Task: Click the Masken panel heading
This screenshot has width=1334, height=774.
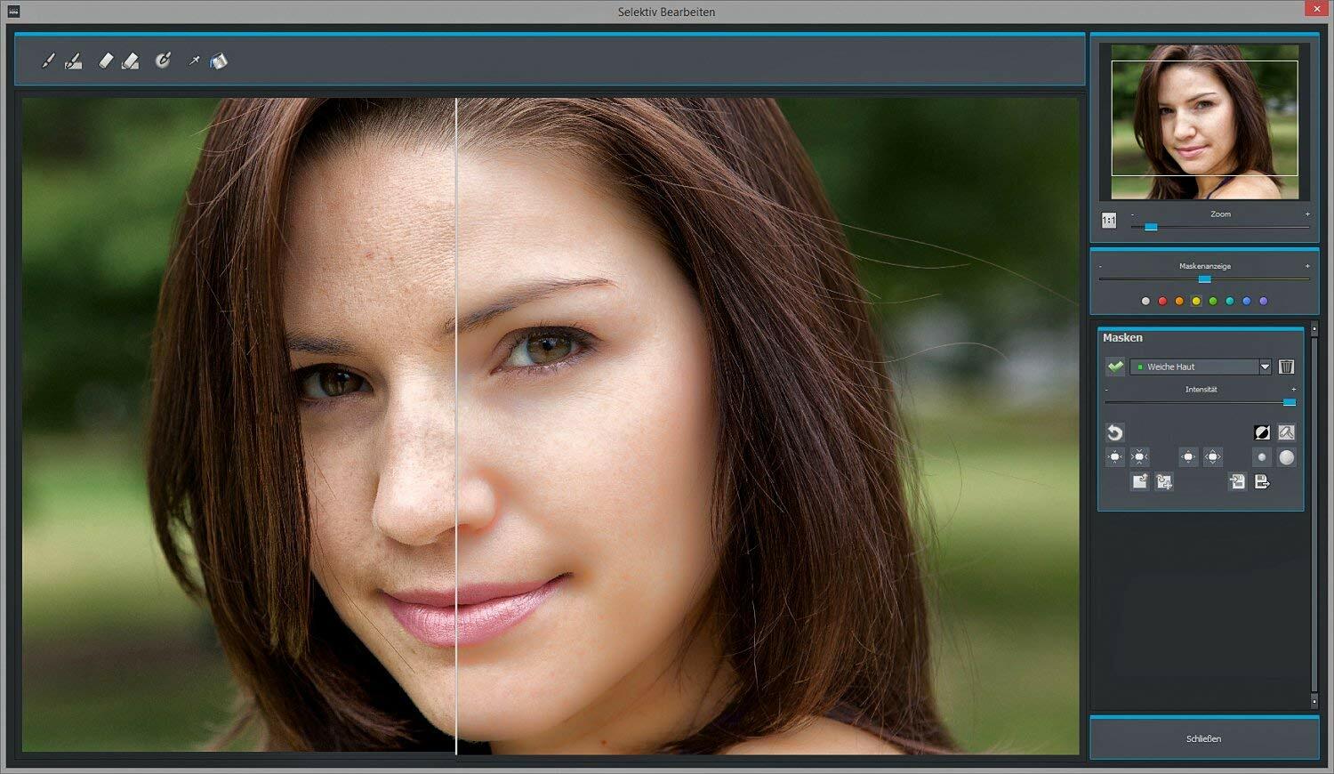Action: point(1123,338)
